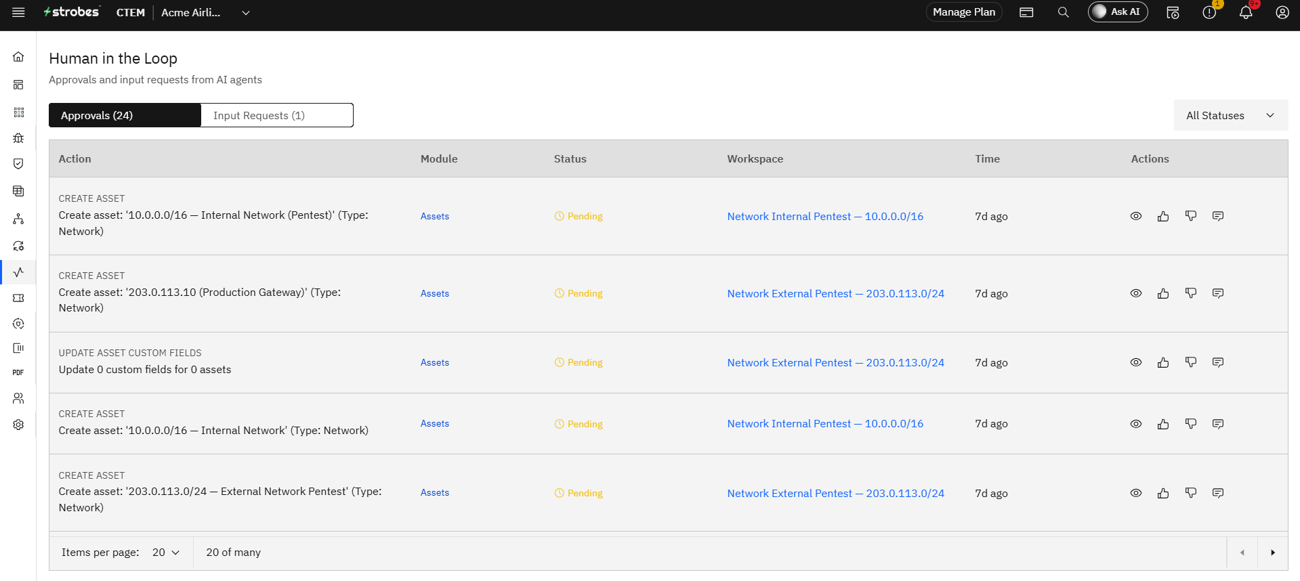This screenshot has height=581, width=1300.
Task: Reject the '203.0.113.10 (Production Gateway)' request with thumbs down
Action: pyautogui.click(x=1191, y=293)
